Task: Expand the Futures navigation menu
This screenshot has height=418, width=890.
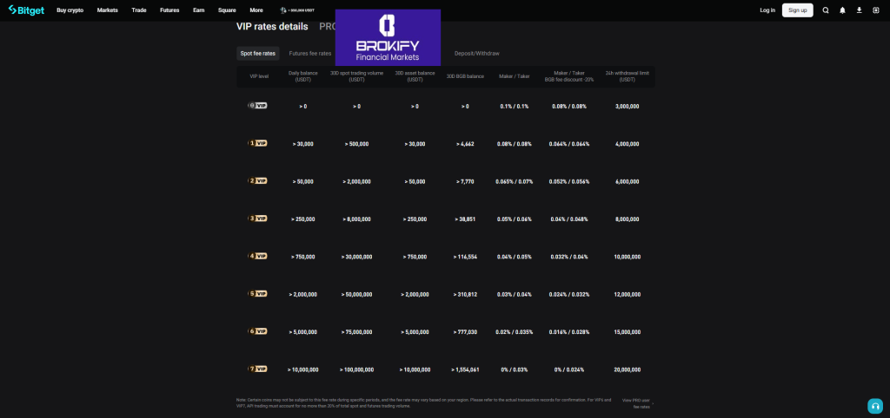Action: 170,10
